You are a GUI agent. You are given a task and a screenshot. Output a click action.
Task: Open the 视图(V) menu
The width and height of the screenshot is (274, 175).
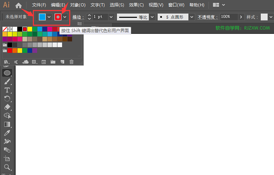[x=156, y=5]
